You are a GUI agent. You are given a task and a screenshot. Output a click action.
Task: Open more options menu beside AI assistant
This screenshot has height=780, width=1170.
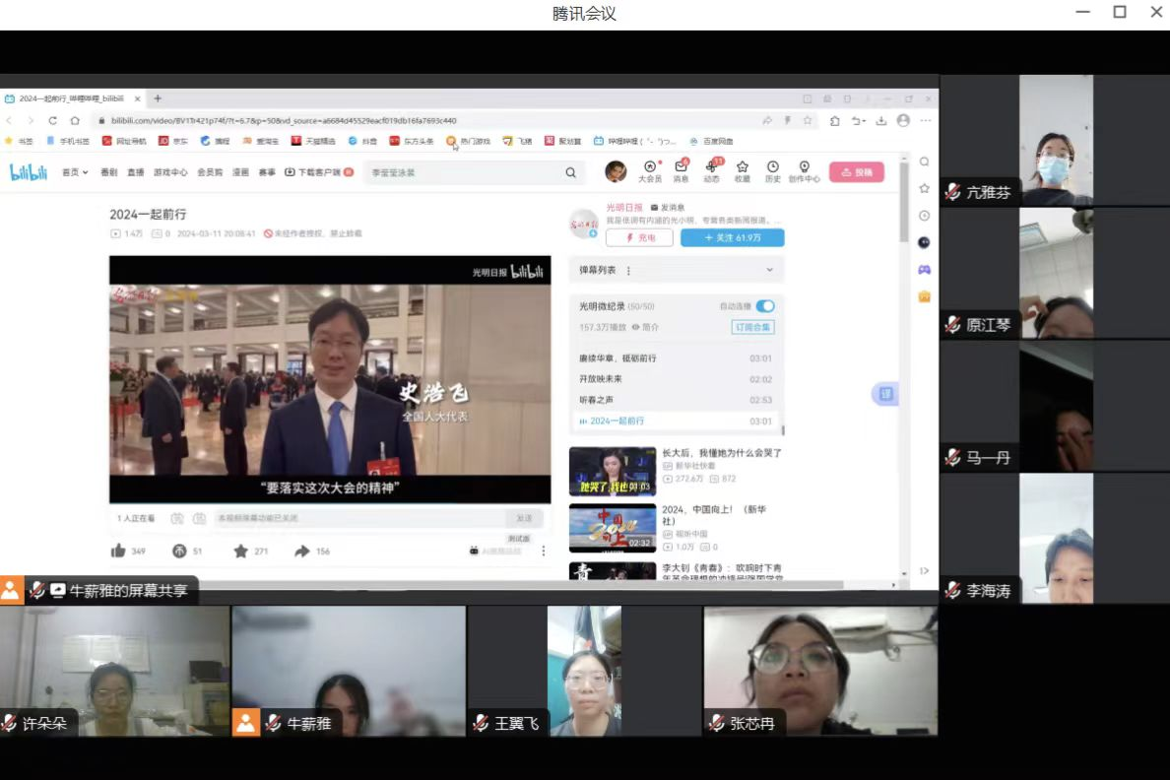point(544,552)
